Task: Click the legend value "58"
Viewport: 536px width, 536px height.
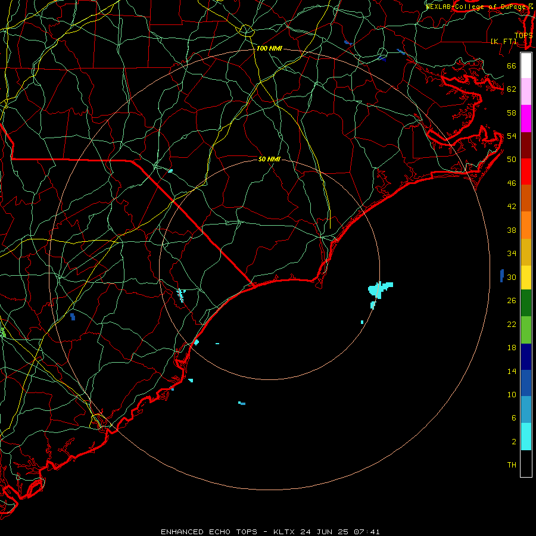Action: (x=512, y=113)
